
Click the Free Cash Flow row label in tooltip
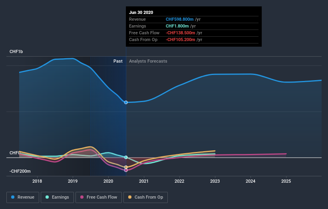coord(144,33)
